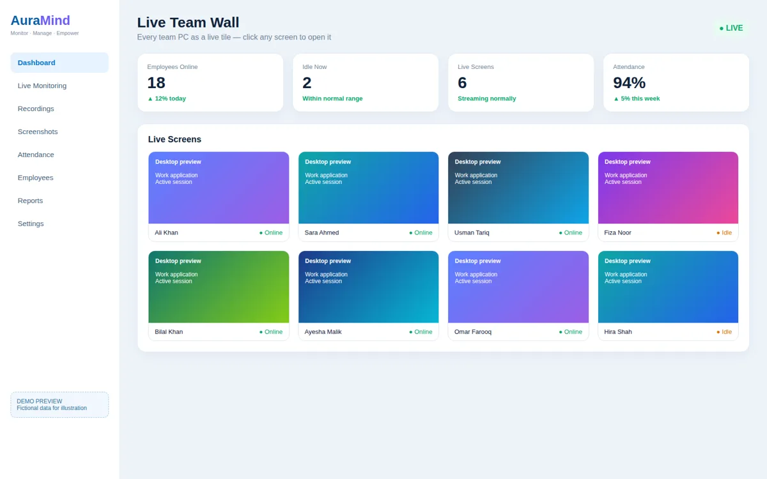Image resolution: width=767 pixels, height=479 pixels.
Task: Open Sara Ahmed's desktop preview
Action: point(368,188)
